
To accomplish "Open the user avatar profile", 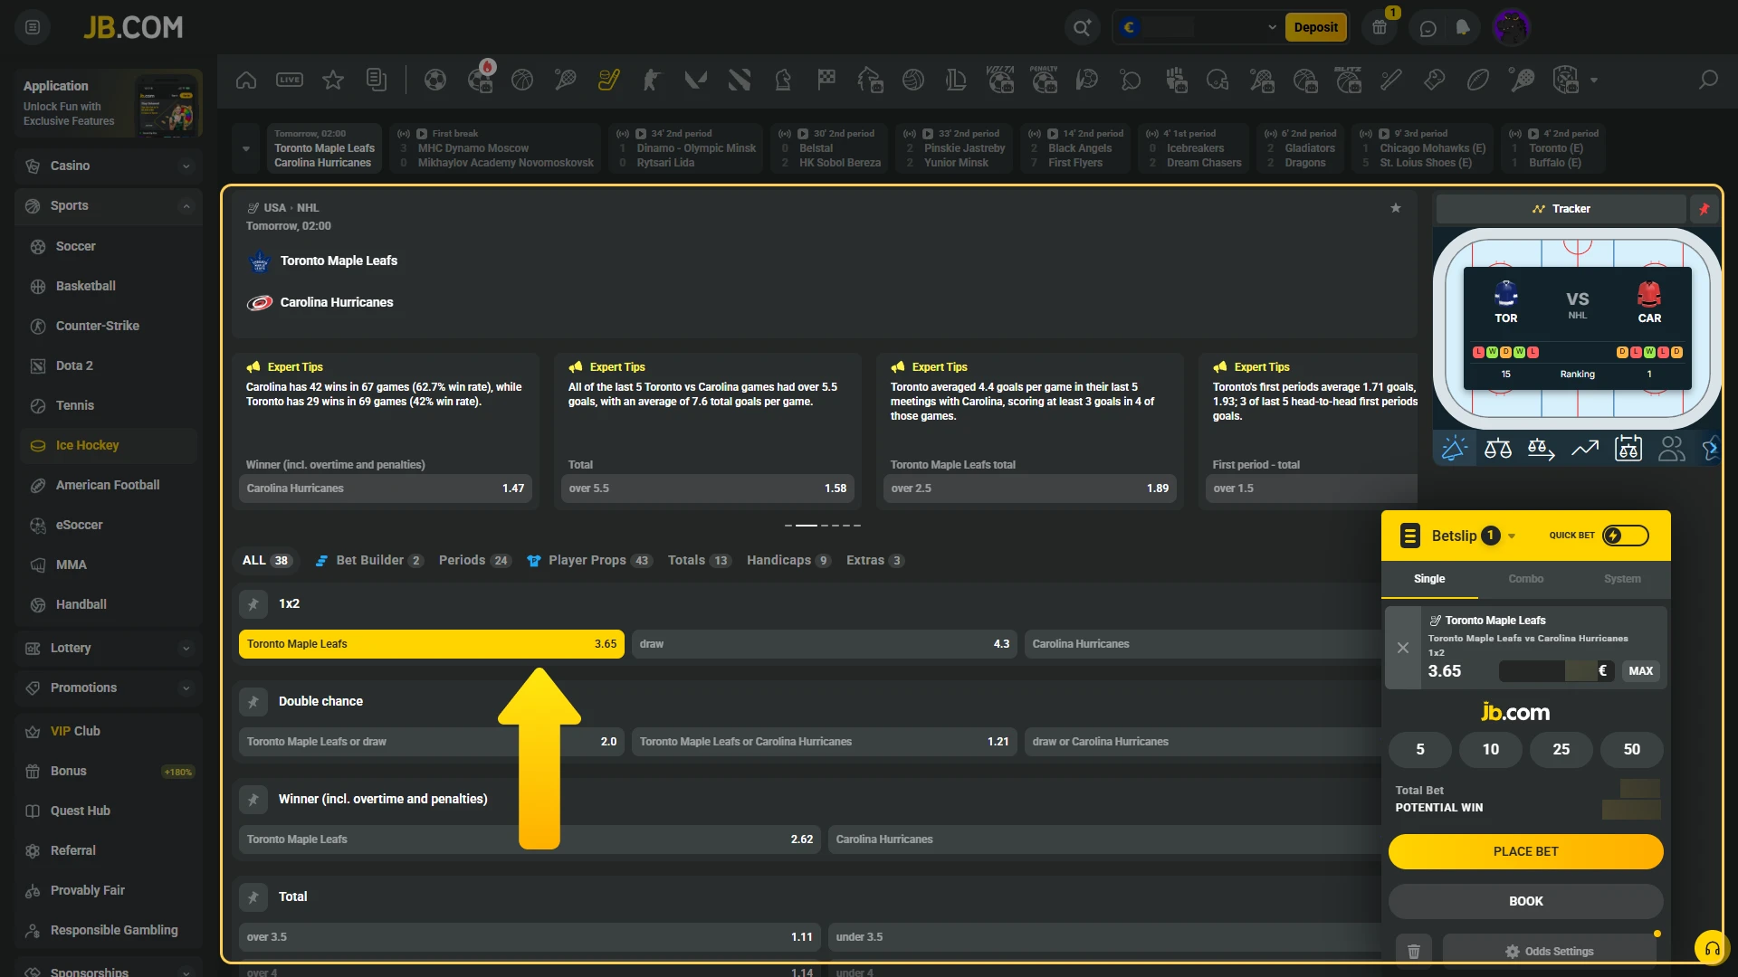I will [x=1511, y=27].
